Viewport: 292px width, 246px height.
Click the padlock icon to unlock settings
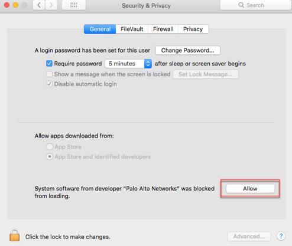(15, 235)
